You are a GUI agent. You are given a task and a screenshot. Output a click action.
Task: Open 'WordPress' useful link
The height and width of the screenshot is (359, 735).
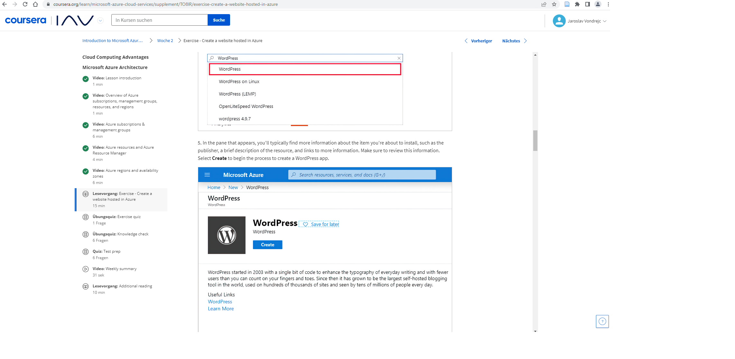220,302
